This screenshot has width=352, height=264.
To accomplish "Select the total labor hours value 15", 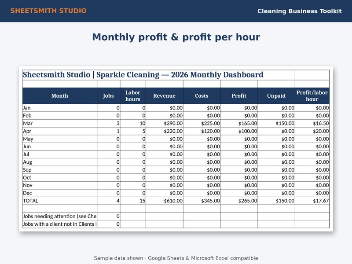I will (x=133, y=201).
